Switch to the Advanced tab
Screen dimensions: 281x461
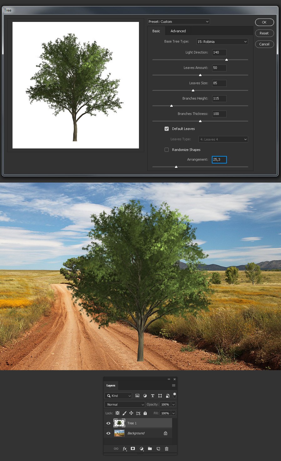pyautogui.click(x=178, y=31)
